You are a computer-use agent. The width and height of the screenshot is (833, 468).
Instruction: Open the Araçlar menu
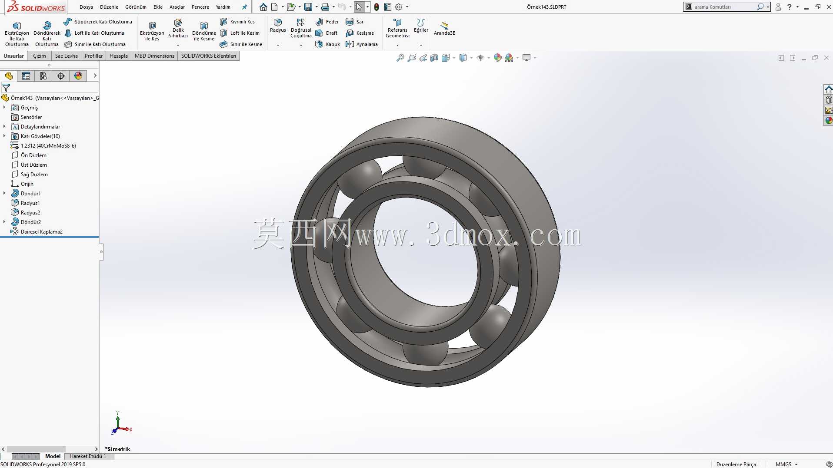coord(177,7)
